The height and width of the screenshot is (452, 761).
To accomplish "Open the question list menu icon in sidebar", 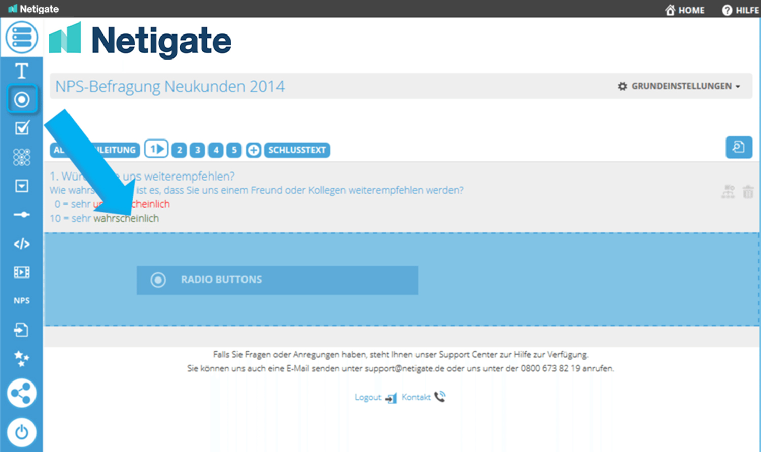I will pyautogui.click(x=21, y=37).
